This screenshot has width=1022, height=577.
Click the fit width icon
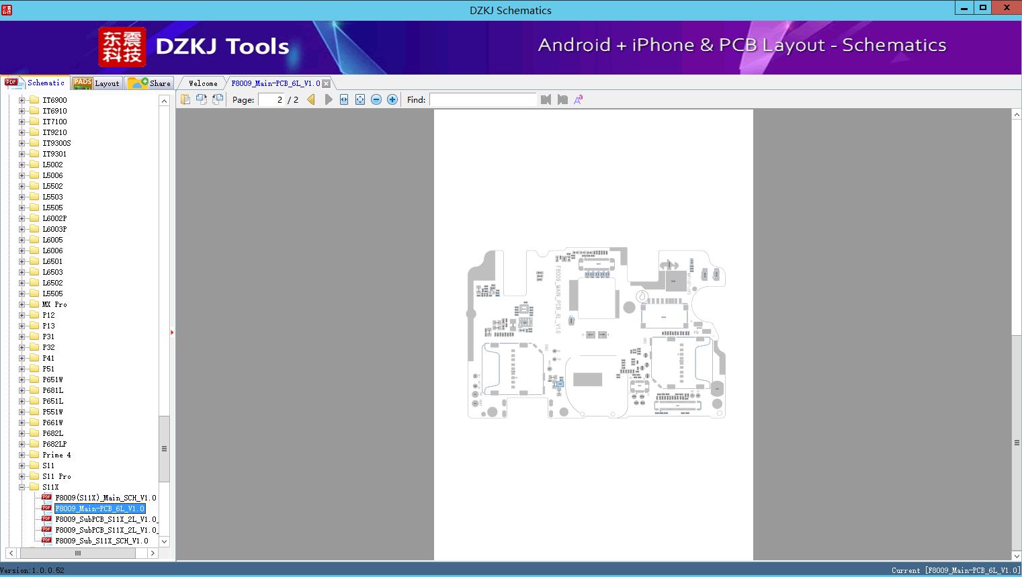344,99
